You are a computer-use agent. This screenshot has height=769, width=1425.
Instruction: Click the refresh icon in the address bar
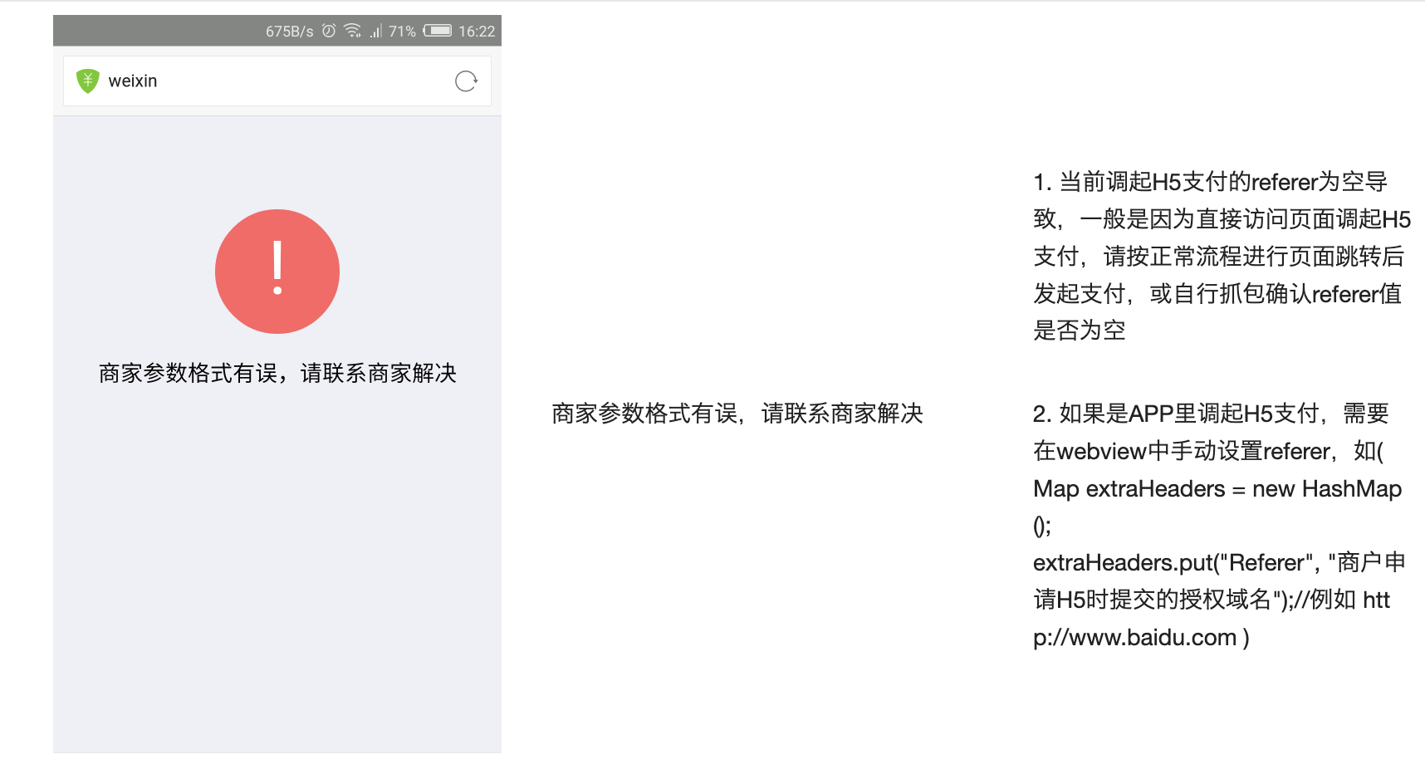pyautogui.click(x=466, y=81)
